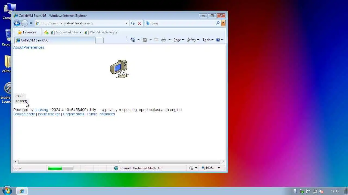Image resolution: width=348 pixels, height=195 pixels.
Task: Open the Windows Start orb
Action: pos(7,191)
